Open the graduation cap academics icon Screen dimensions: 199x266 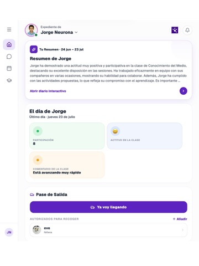point(9,80)
